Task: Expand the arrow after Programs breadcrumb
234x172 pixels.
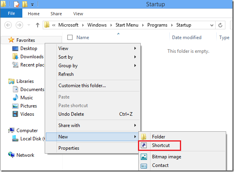Action: [x=172, y=25]
